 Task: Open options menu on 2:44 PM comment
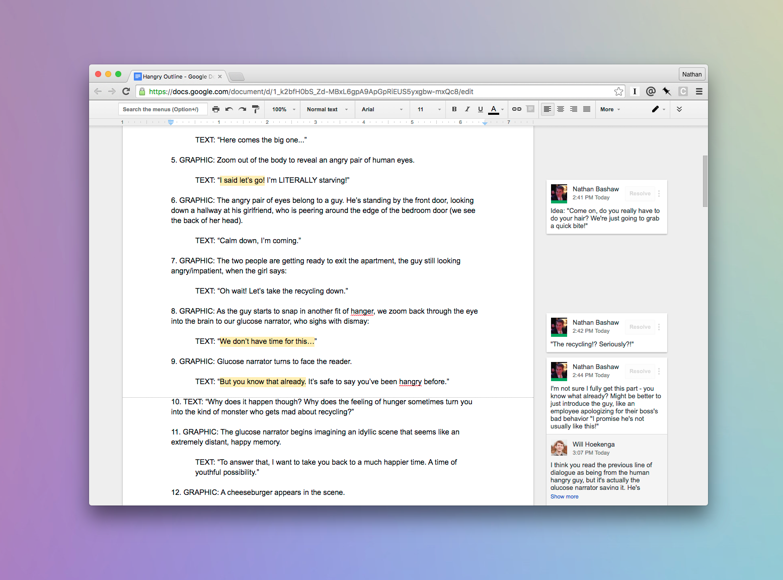[x=659, y=371]
